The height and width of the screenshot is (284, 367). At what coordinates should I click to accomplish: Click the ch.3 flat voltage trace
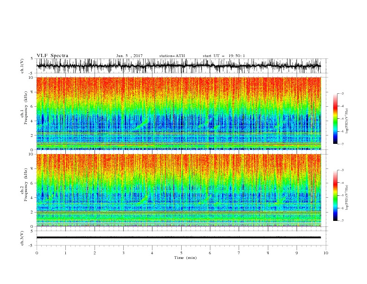click(178, 238)
